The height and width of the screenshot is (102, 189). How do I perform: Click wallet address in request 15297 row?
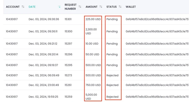coord(157,44)
